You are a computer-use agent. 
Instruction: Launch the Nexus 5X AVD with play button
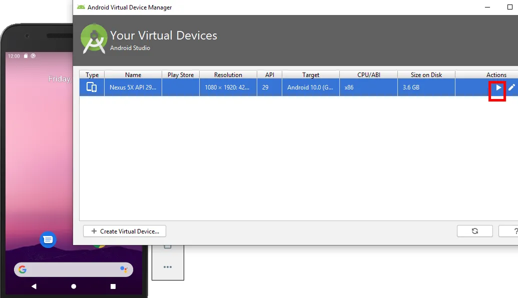(498, 87)
